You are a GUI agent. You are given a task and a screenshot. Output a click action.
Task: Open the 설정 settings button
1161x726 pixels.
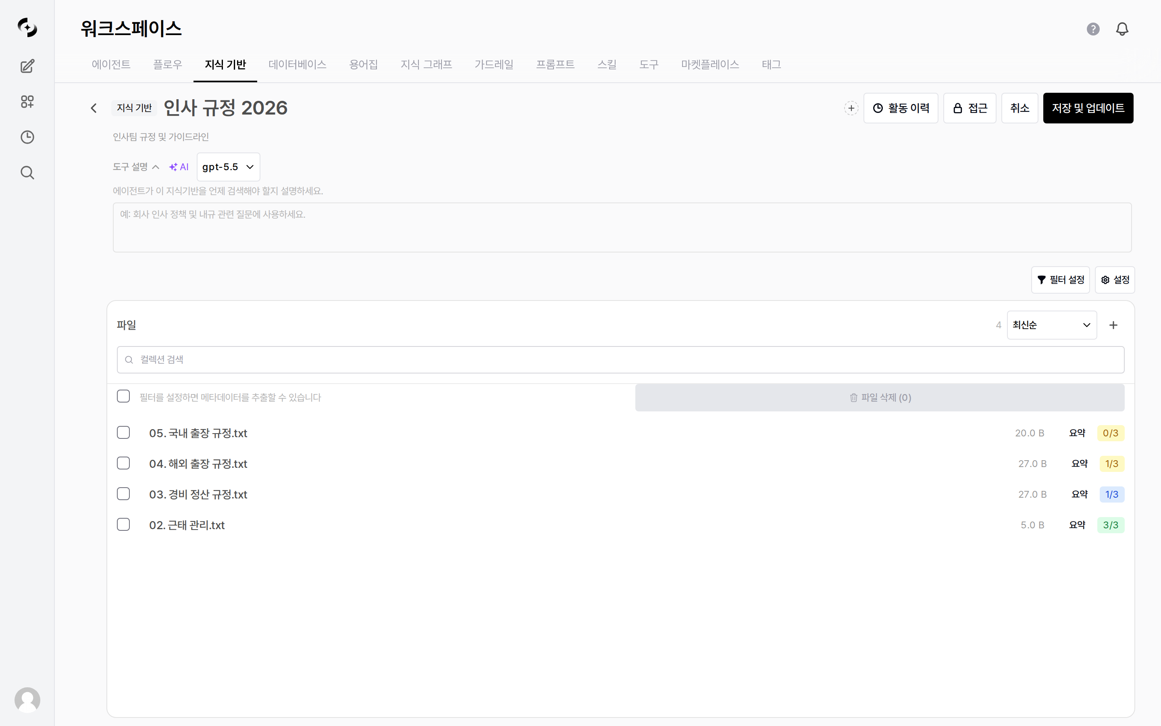tap(1115, 280)
